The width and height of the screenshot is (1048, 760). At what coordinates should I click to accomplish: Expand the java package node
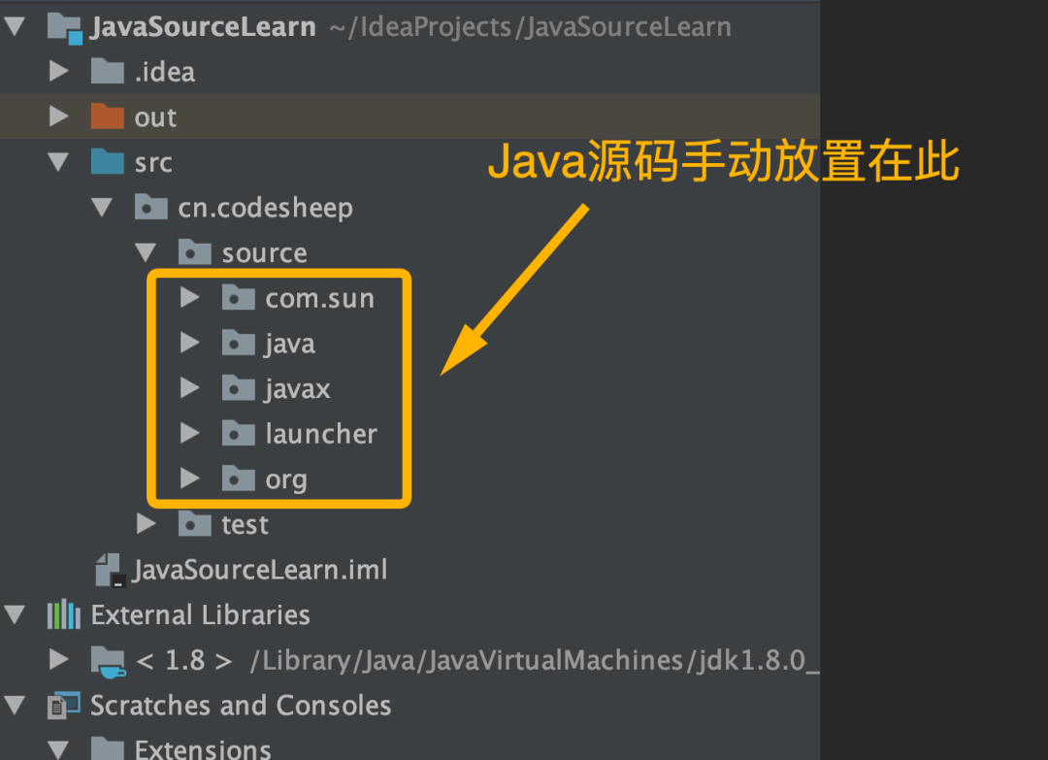tap(190, 344)
